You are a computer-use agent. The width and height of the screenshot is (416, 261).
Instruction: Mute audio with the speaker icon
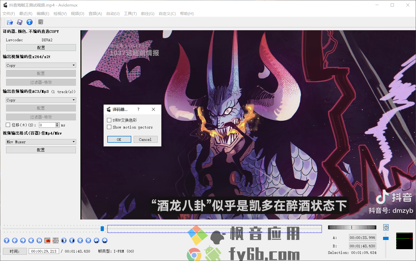(x=386, y=227)
